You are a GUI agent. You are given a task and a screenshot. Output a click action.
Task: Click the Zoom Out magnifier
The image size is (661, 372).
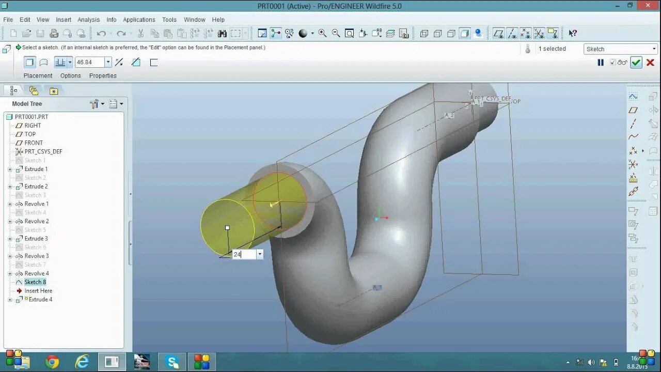(x=336, y=33)
